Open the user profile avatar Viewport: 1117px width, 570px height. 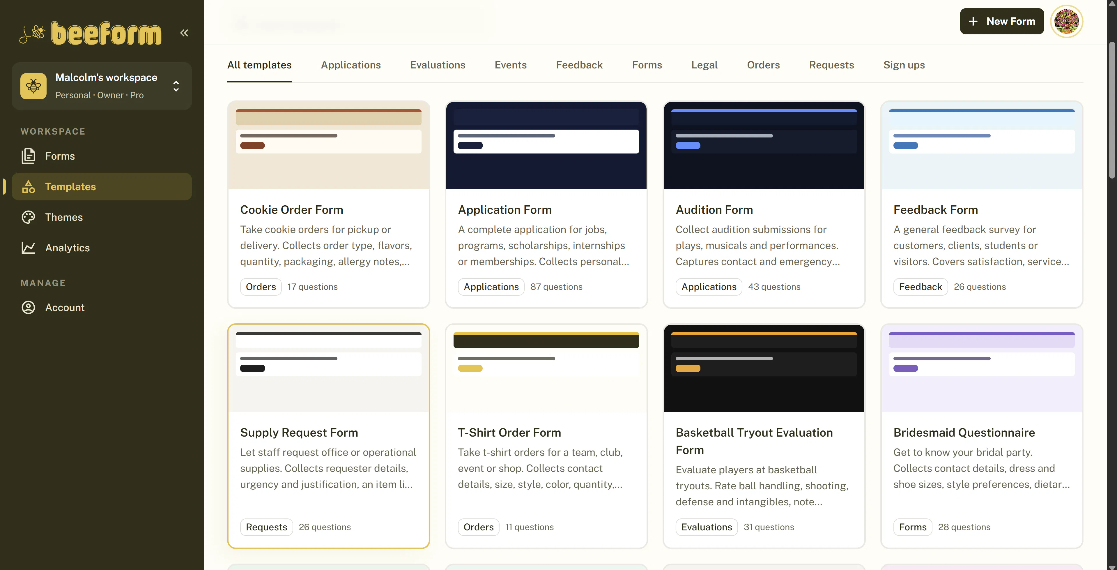click(x=1066, y=21)
